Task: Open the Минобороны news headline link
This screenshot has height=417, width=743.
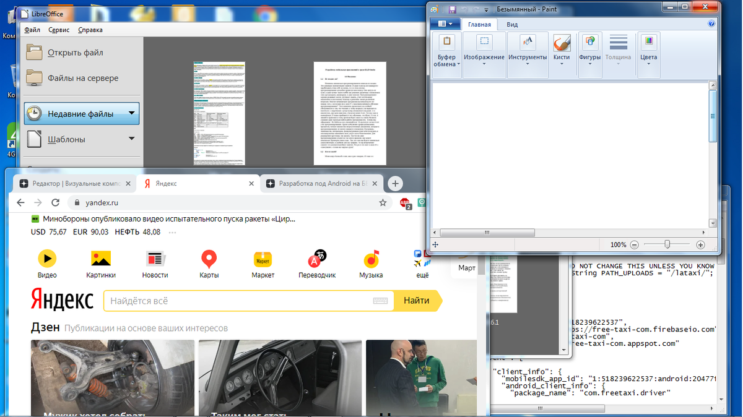Action: coord(168,218)
